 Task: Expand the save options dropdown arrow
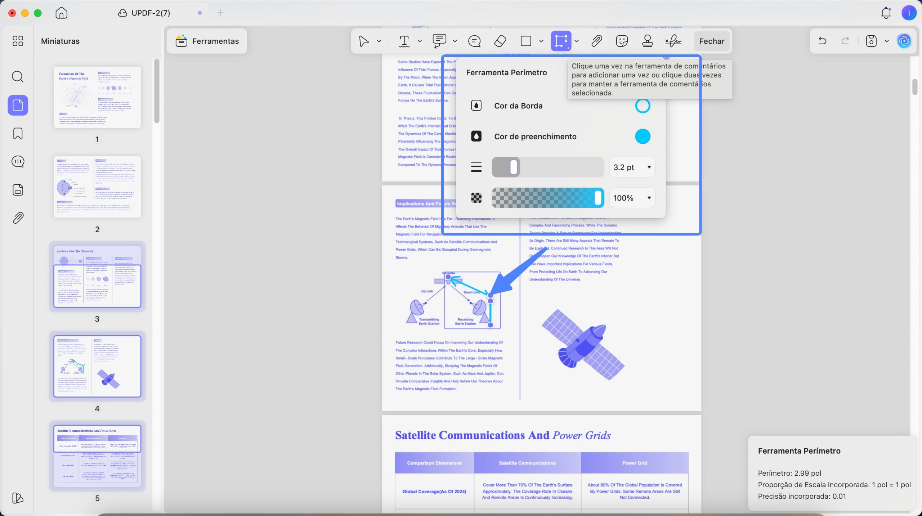pyautogui.click(x=887, y=41)
